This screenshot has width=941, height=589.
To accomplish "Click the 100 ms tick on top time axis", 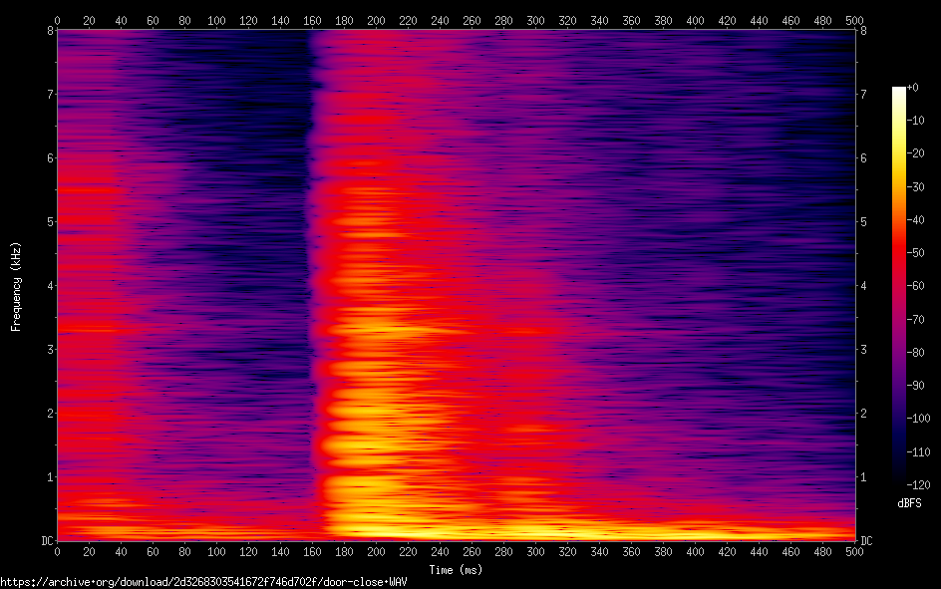I will click(216, 19).
